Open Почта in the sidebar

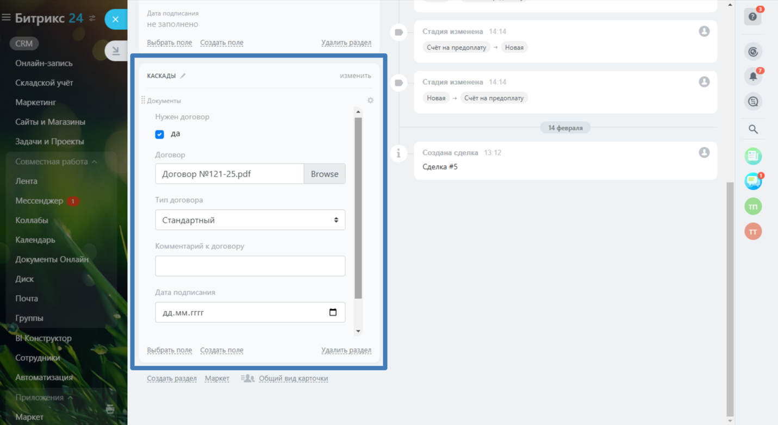click(27, 298)
